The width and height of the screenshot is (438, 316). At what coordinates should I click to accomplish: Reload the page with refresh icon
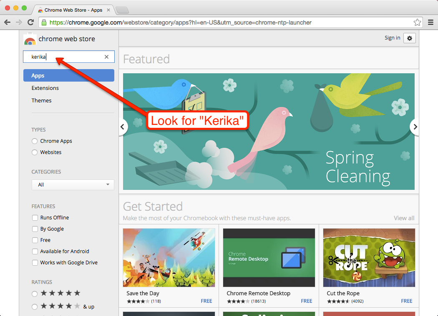click(x=30, y=22)
